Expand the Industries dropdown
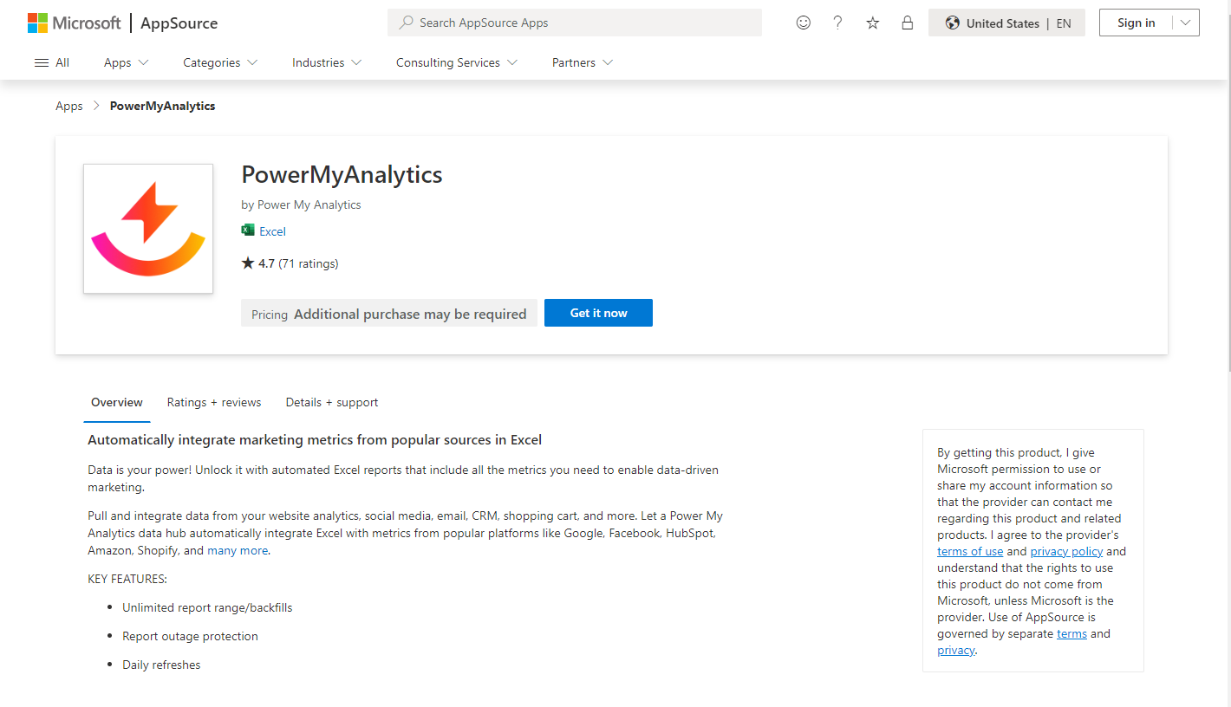This screenshot has width=1231, height=707. (327, 62)
